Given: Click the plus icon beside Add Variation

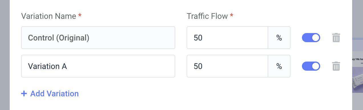Looking at the screenshot, I should (x=24, y=93).
